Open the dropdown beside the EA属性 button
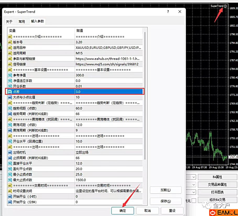Screen dimensions: 238x216 click(193, 177)
